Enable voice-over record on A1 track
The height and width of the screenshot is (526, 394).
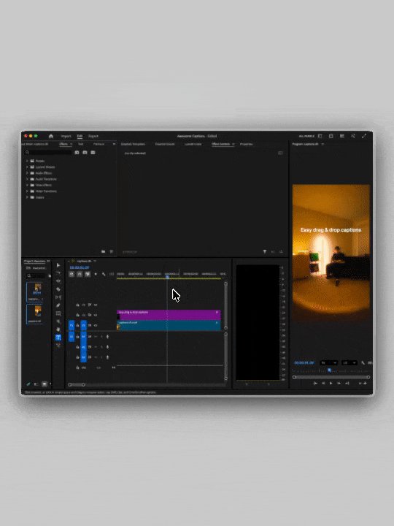[107, 337]
